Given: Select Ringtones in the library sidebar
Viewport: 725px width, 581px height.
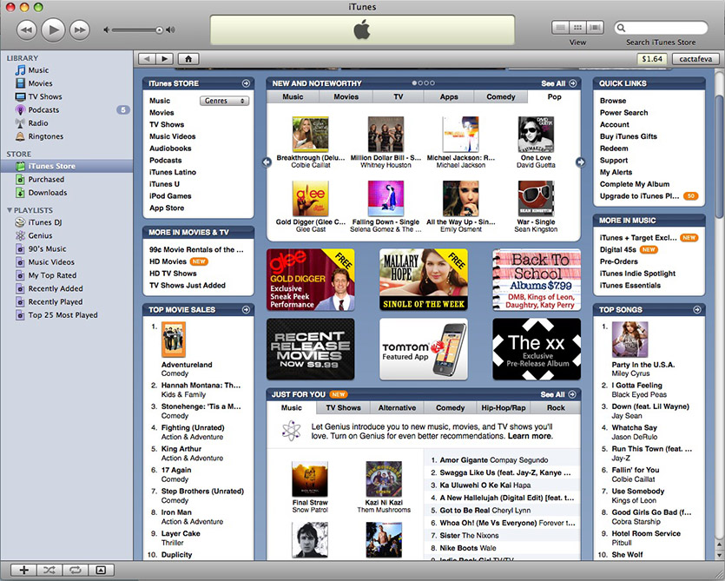Looking at the screenshot, I should [x=45, y=136].
